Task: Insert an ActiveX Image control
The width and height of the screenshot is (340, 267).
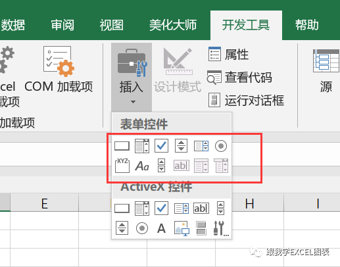Action: pos(182,228)
